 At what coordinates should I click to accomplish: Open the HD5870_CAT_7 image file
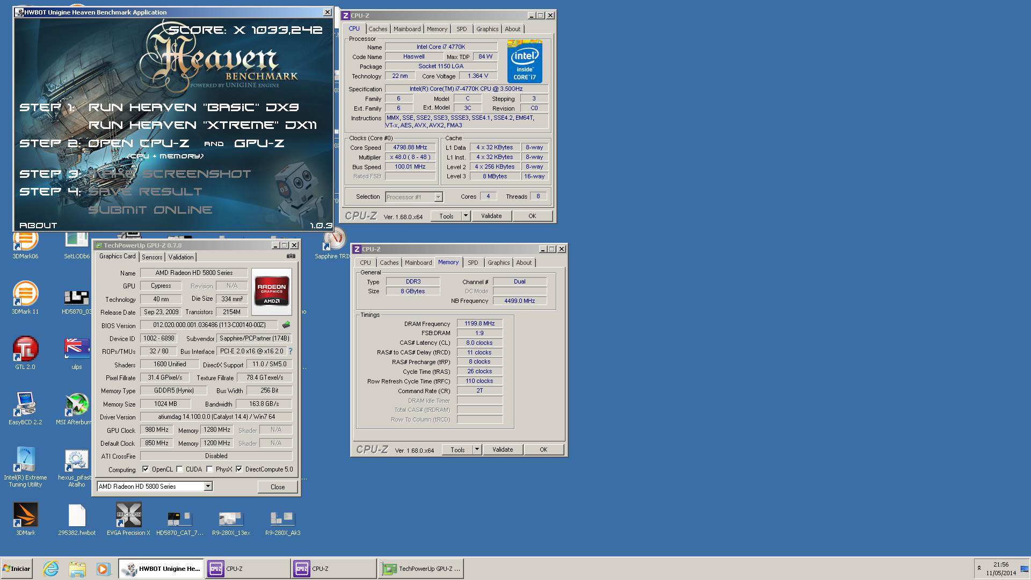point(180,522)
